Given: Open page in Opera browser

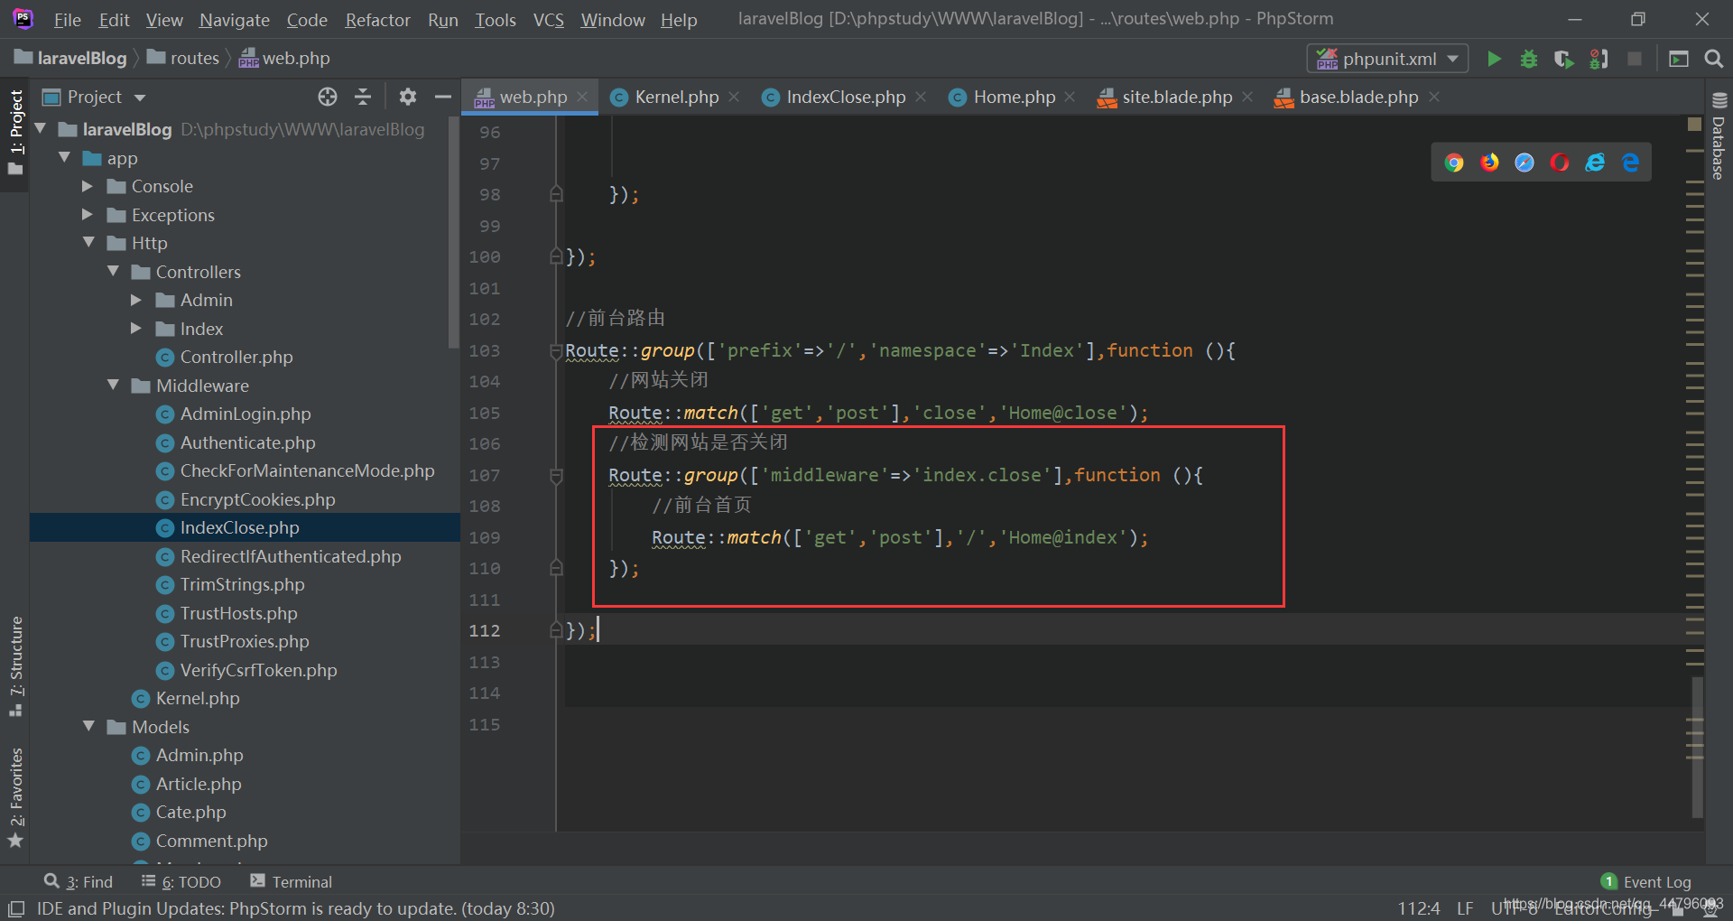Looking at the screenshot, I should (x=1560, y=163).
